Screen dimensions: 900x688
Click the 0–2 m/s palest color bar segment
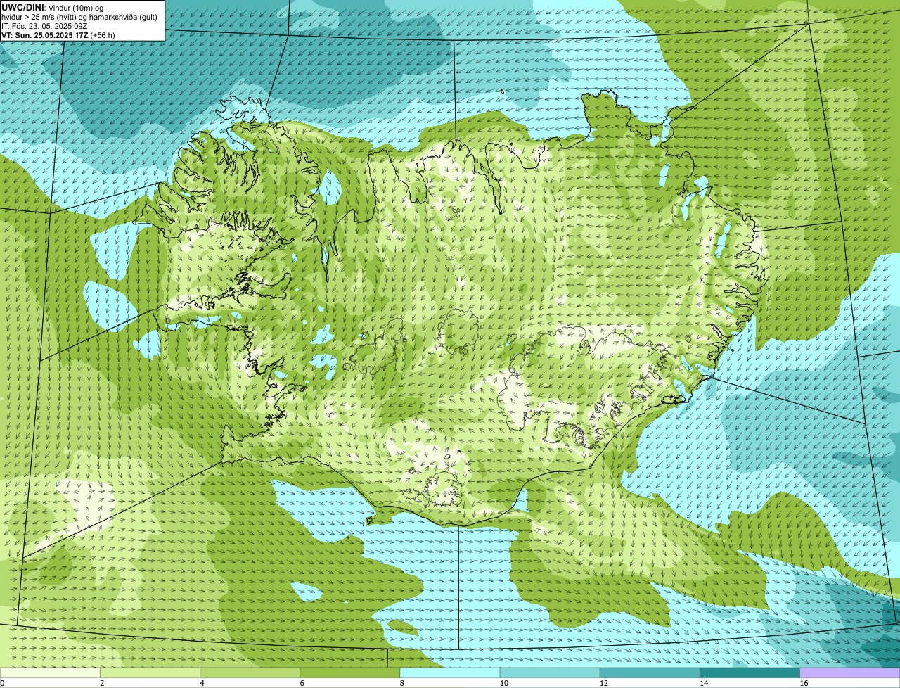pos(50,673)
